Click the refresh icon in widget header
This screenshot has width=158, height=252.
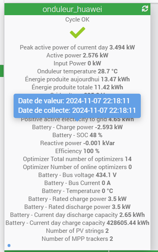point(145,8)
